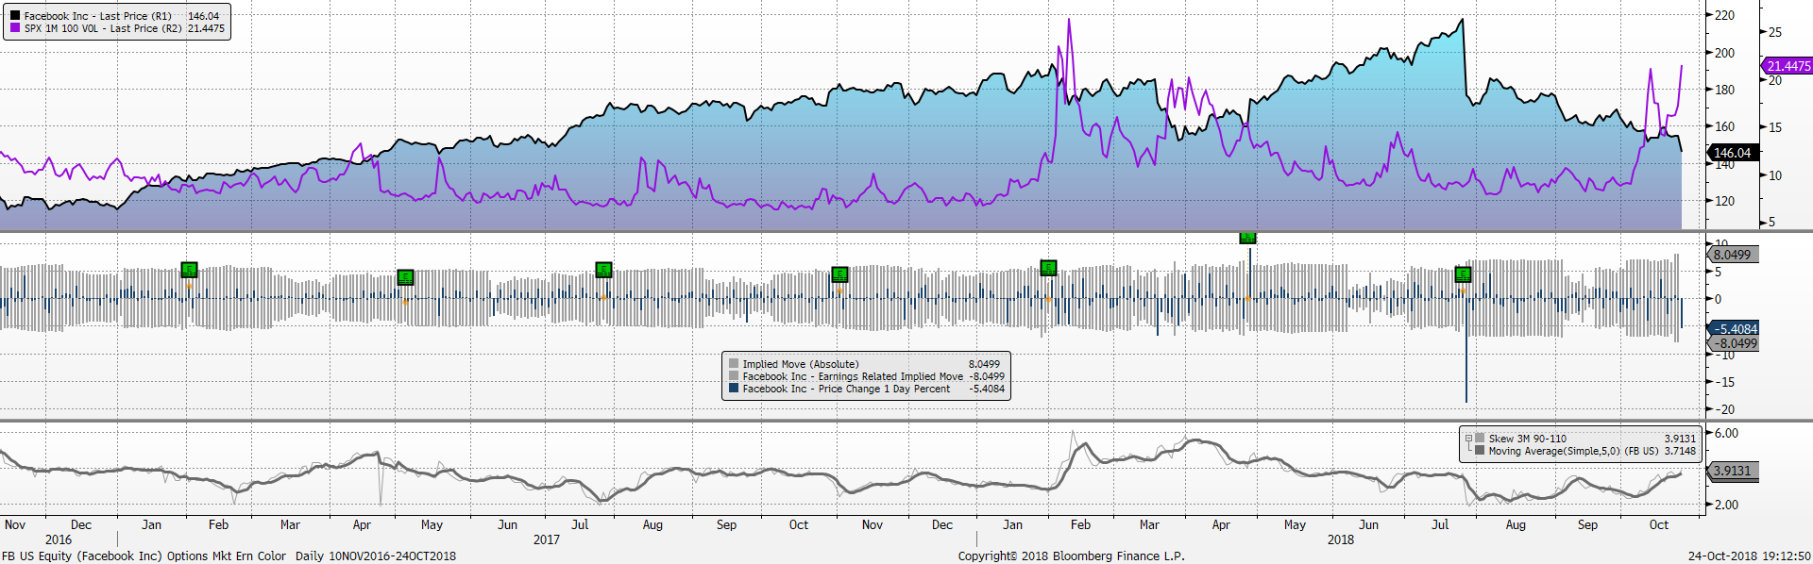
Task: Select the Implied Move (Absolute) gray swatch
Action: coord(734,364)
